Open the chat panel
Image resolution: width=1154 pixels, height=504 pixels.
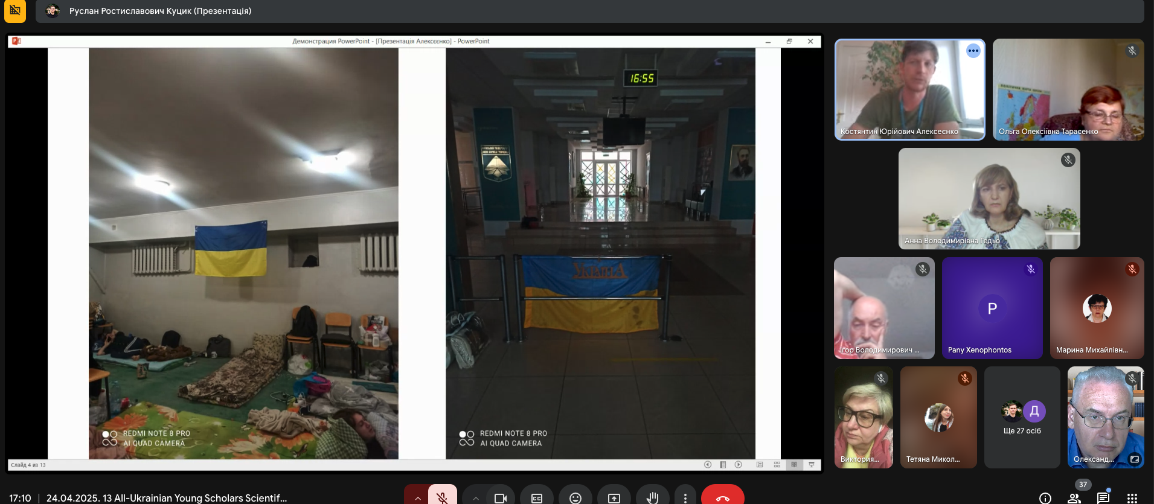pos(1103,497)
